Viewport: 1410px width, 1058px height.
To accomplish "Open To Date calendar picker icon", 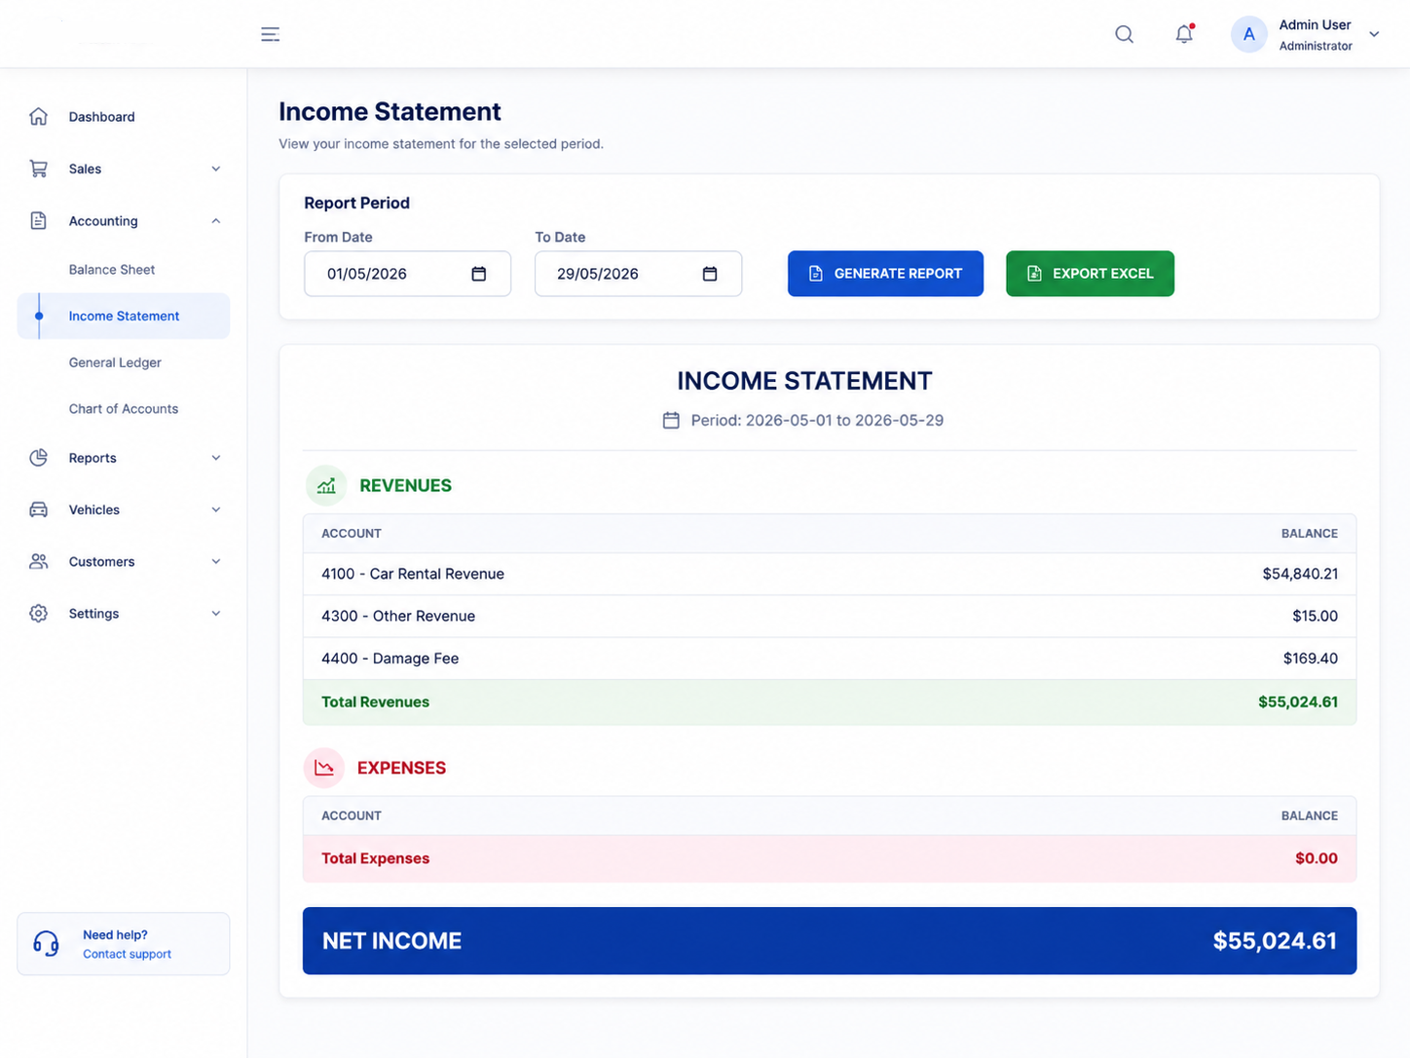I will (710, 274).
